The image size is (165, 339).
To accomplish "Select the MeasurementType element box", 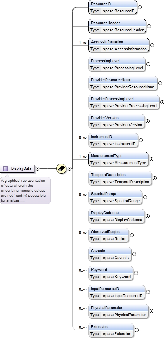I will point(119,159).
